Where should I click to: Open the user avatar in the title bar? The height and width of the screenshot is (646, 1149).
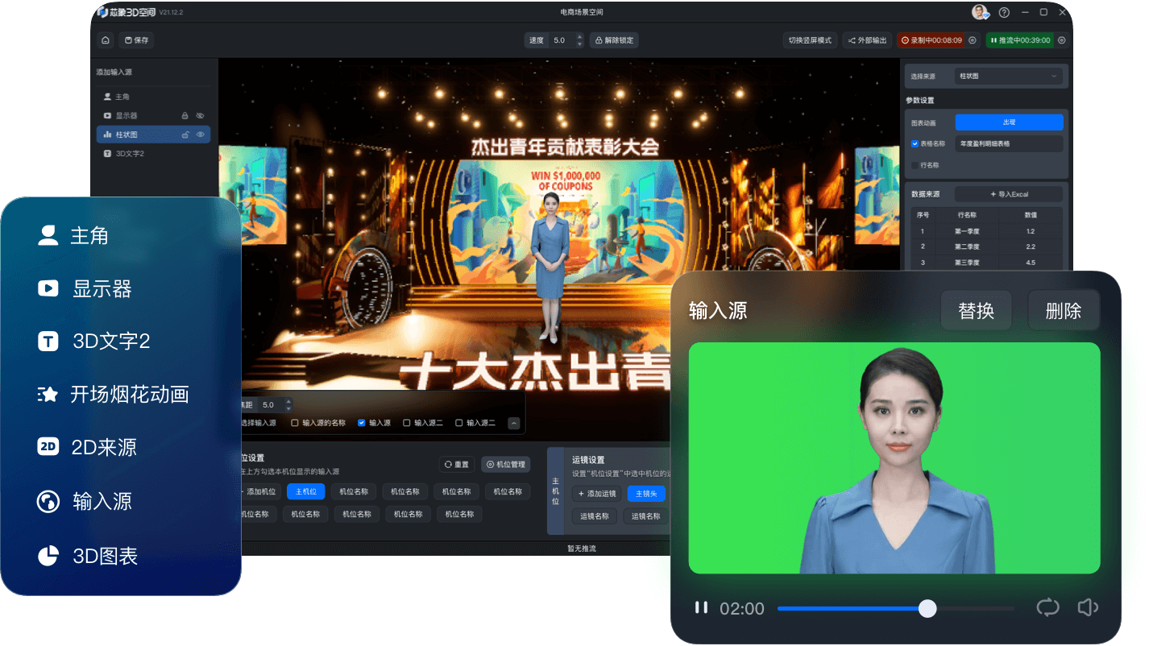[980, 12]
